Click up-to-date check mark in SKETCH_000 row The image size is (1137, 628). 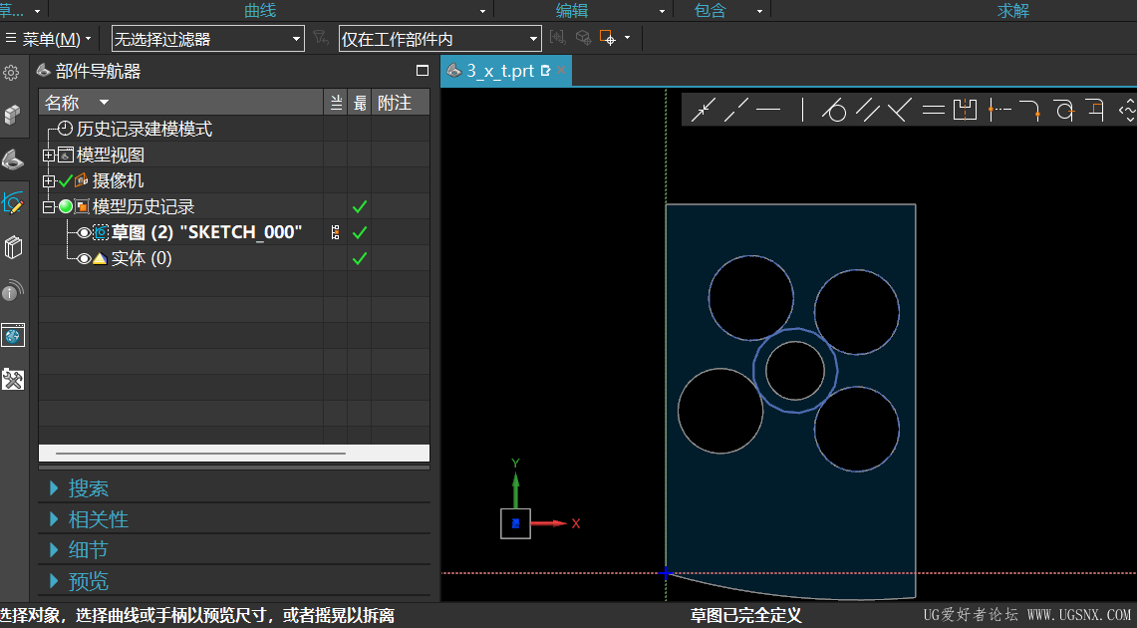click(x=359, y=233)
